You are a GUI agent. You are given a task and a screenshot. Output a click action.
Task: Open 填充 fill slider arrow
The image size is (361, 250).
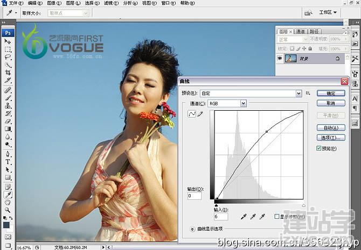coord(346,49)
